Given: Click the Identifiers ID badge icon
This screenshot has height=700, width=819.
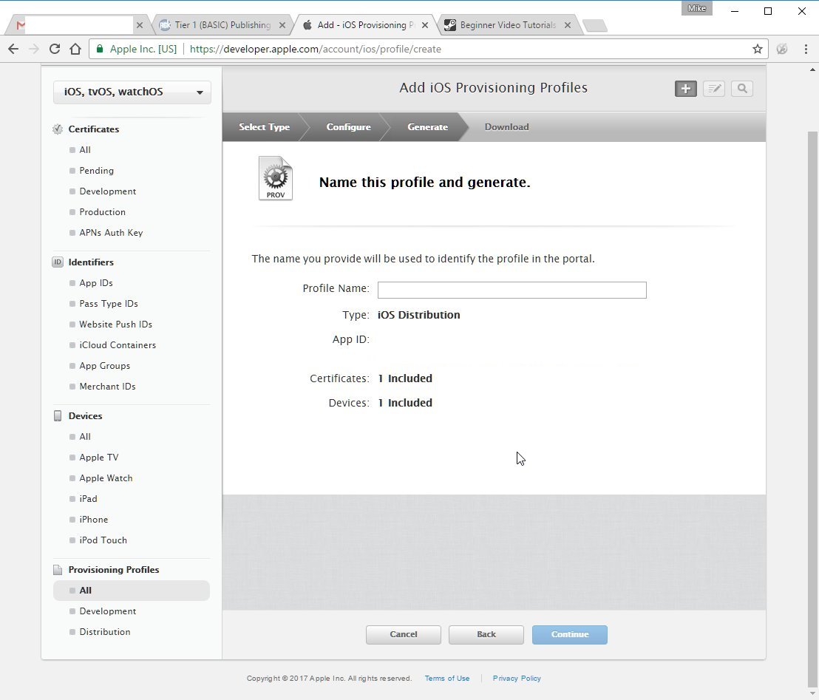Looking at the screenshot, I should coord(58,262).
